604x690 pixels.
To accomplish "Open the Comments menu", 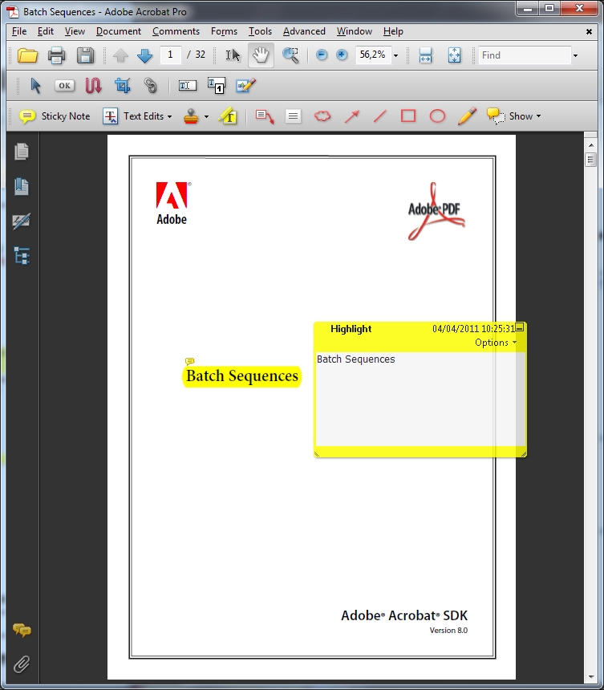I will pyautogui.click(x=176, y=31).
